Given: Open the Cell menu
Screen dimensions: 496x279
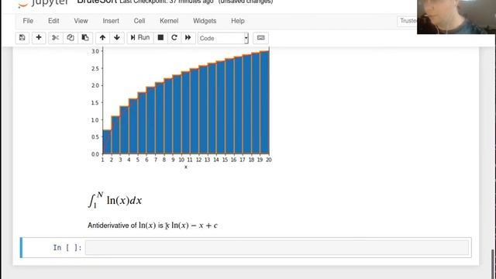Looking at the screenshot, I should click(x=139, y=21).
